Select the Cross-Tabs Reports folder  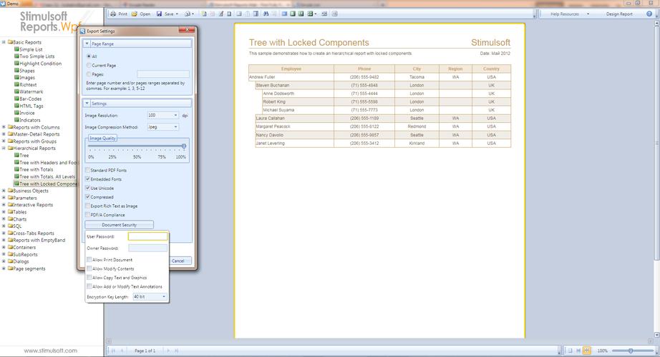[34, 233]
